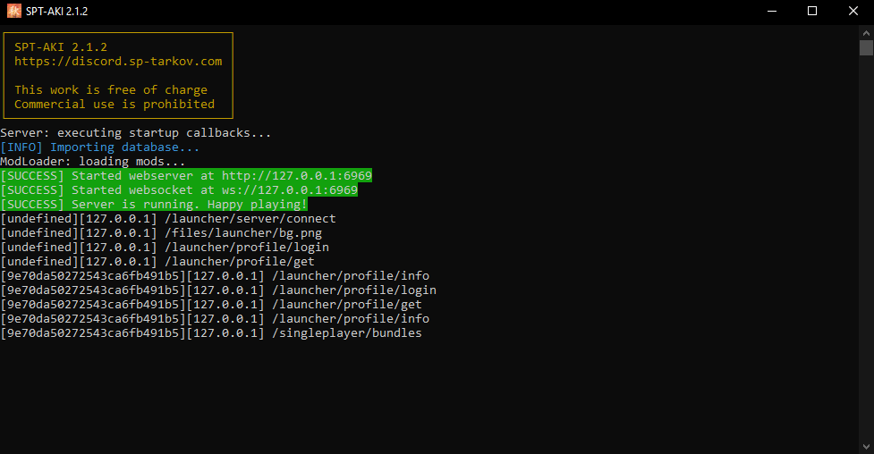Click the scrollbar up arrow
874x454 pixels.
(x=866, y=33)
